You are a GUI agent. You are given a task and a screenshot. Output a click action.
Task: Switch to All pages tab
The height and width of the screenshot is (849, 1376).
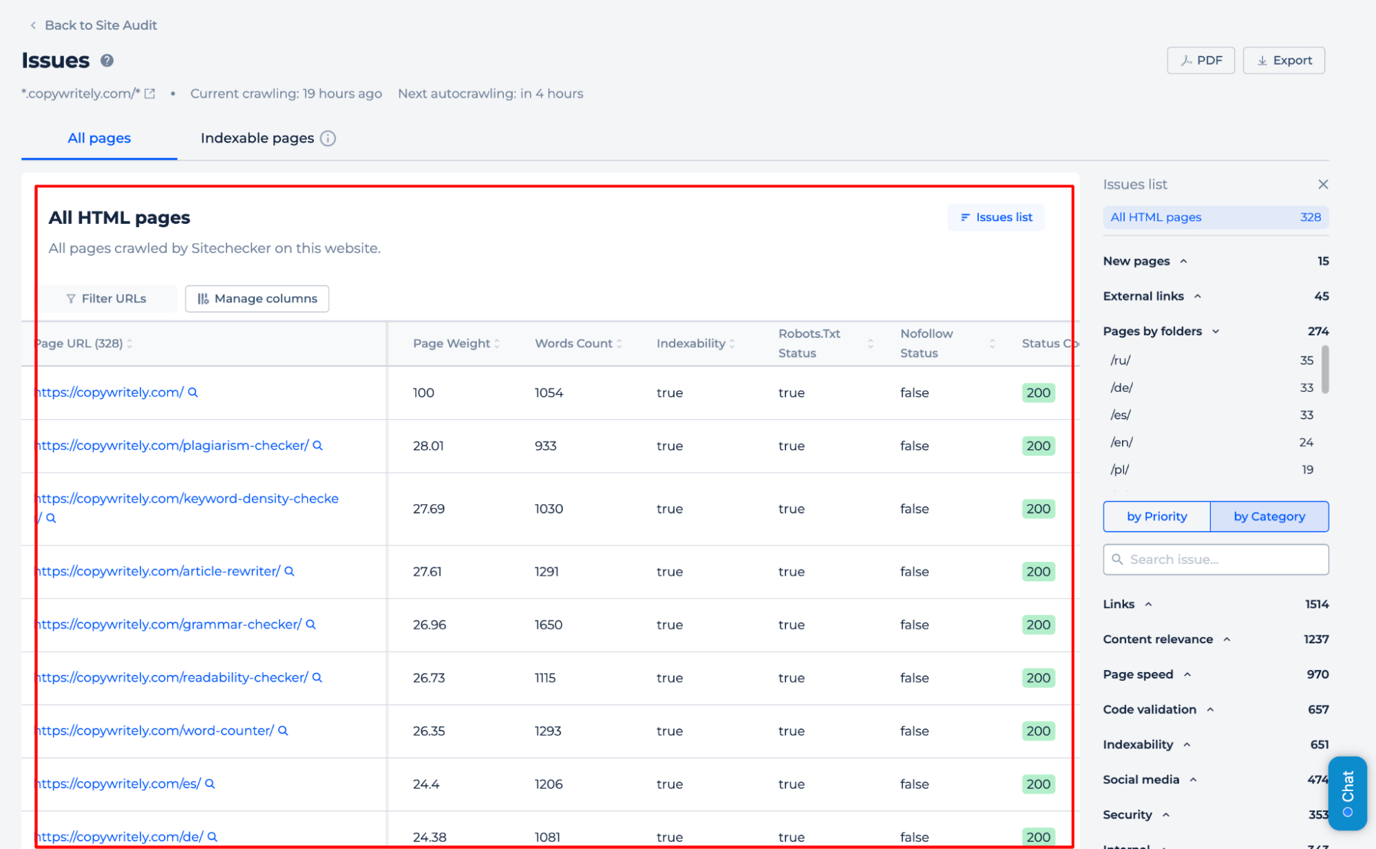(x=99, y=138)
